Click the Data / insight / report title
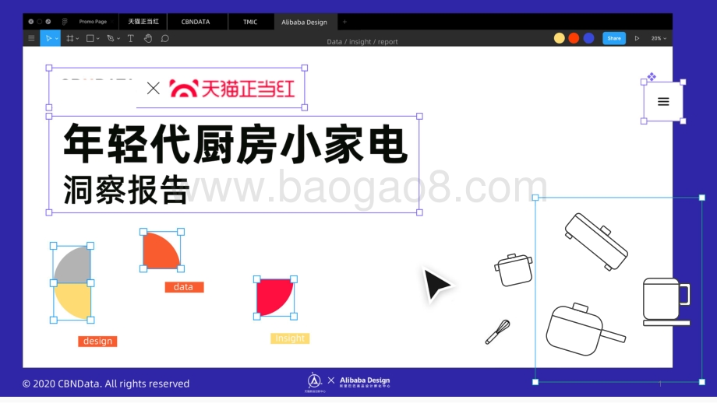The height and width of the screenshot is (403, 717). click(362, 41)
